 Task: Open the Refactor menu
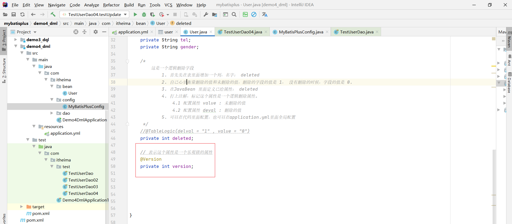coord(111,5)
